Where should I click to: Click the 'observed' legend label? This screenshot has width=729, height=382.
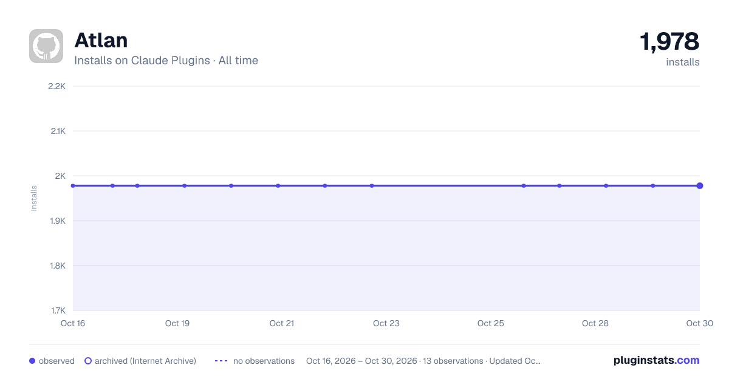pyautogui.click(x=56, y=361)
